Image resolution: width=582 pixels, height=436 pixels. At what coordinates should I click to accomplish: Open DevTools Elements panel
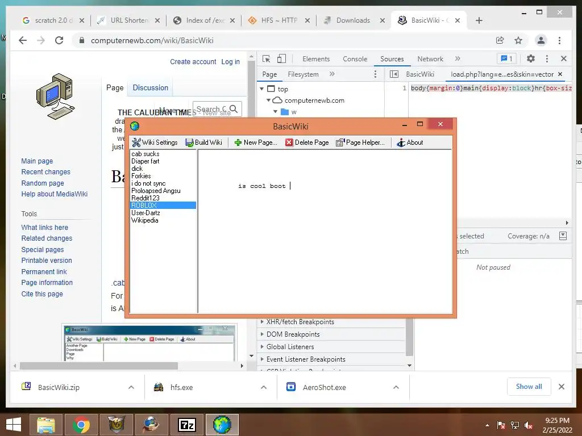tap(316, 59)
